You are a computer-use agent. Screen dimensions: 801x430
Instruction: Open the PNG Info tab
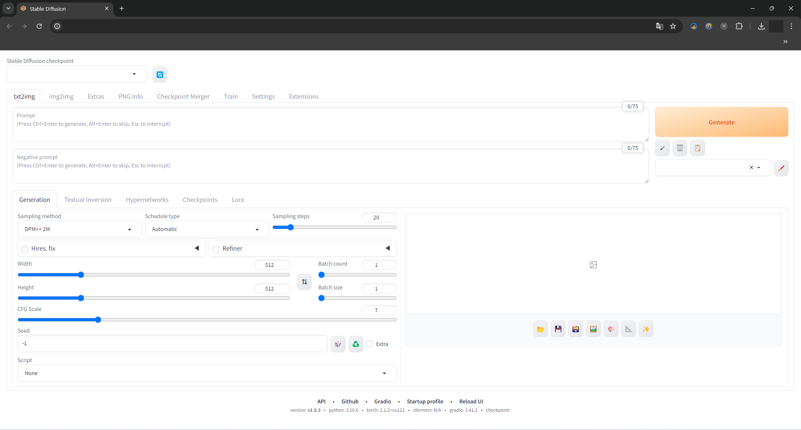pos(131,97)
